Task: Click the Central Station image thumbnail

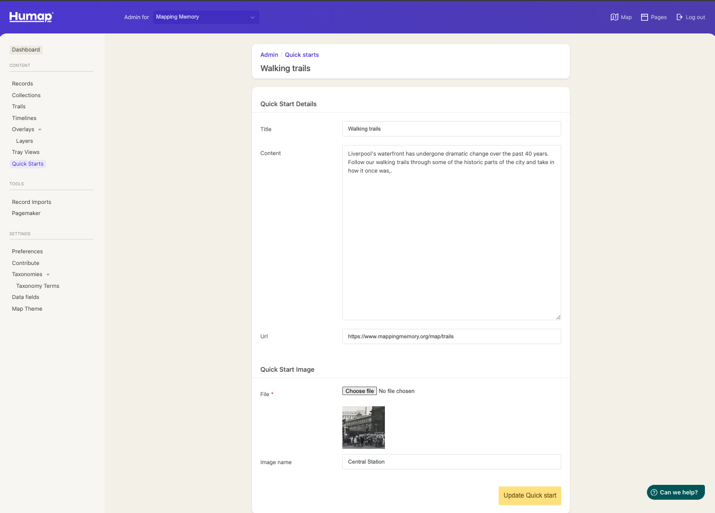Action: click(x=363, y=427)
